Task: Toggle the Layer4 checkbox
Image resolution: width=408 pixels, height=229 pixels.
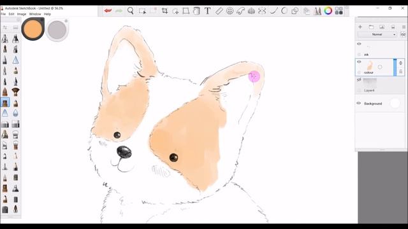Action: point(359,90)
